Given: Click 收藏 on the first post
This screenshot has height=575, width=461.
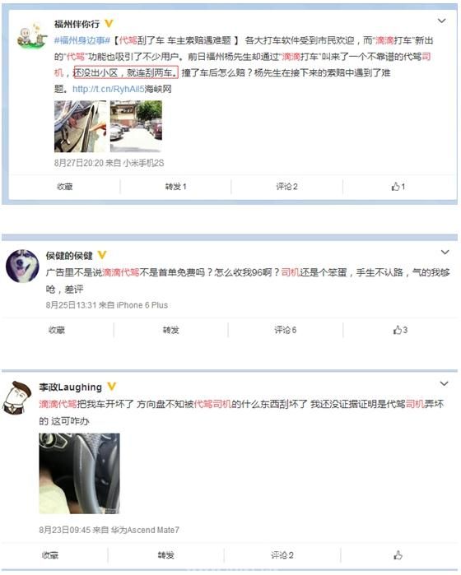Looking at the screenshot, I should (x=64, y=187).
